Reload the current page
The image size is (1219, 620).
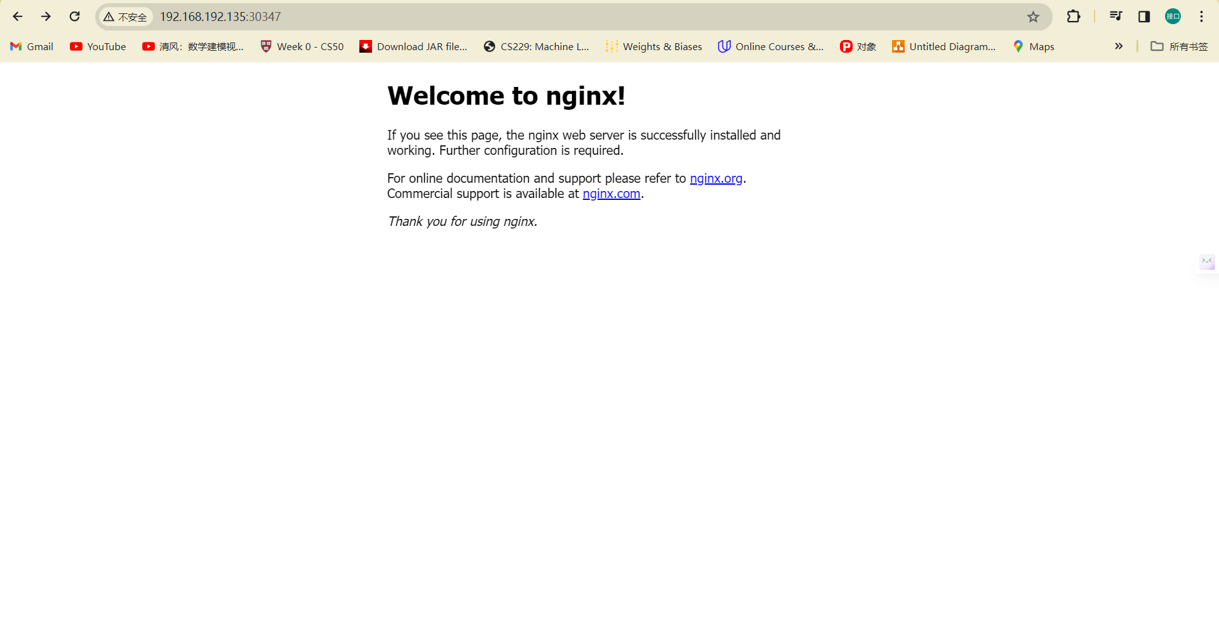pos(74,16)
